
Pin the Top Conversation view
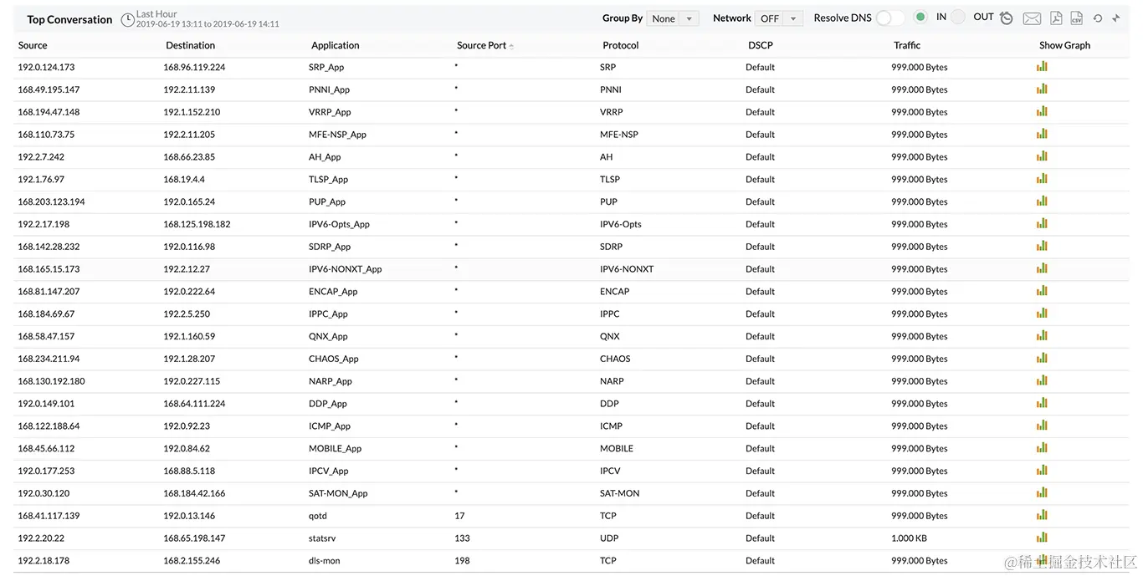[1116, 18]
